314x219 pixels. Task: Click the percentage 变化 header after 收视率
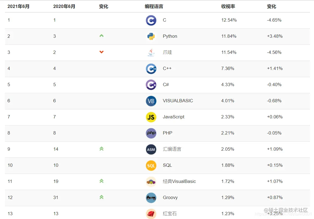coord(272,6)
